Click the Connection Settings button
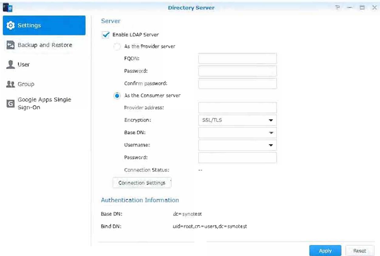This screenshot has width=380, height=256. [142, 183]
